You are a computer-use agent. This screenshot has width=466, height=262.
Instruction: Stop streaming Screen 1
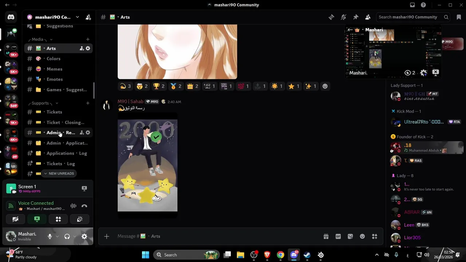[x=84, y=188]
